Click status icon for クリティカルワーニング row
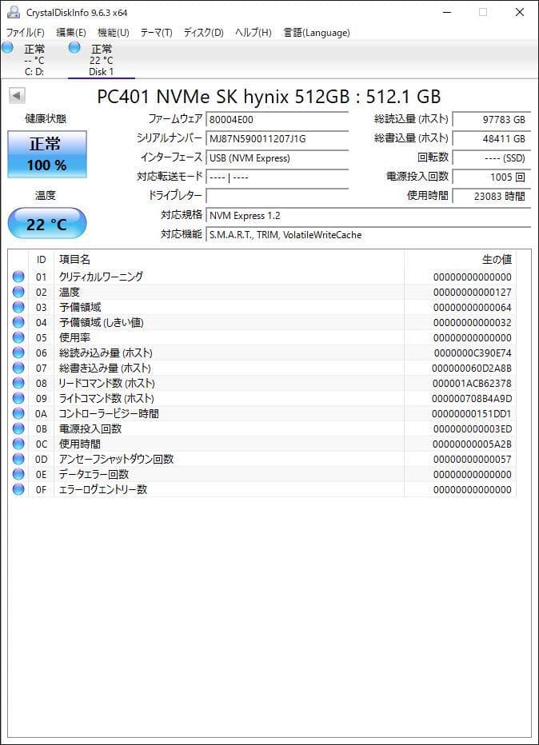The width and height of the screenshot is (539, 745). point(18,277)
